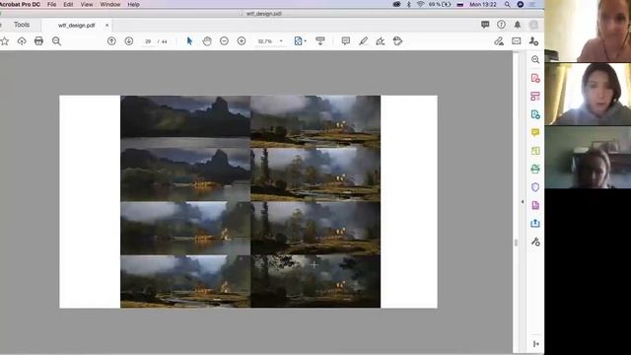Open the clock showing Mon 13:22

pos(483,4)
